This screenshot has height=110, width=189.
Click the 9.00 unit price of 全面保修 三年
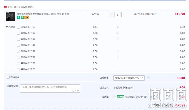click(x=95, y=33)
